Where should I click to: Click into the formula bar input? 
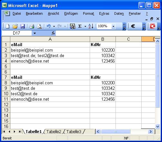[x=108, y=33]
